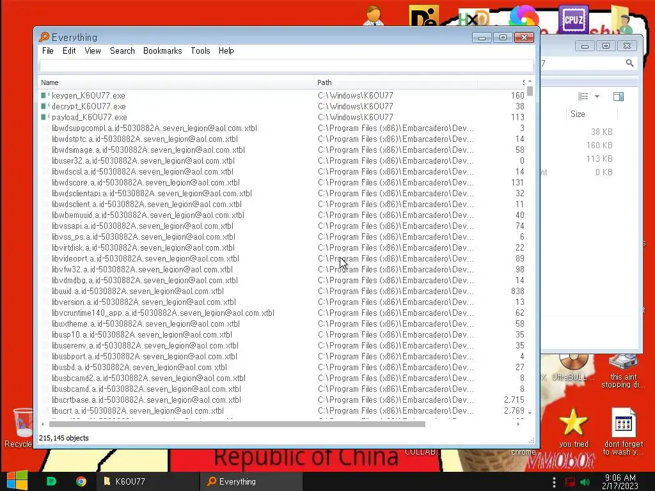Select libusbport xtbl file row
The height and width of the screenshot is (491, 655).
pos(282,356)
